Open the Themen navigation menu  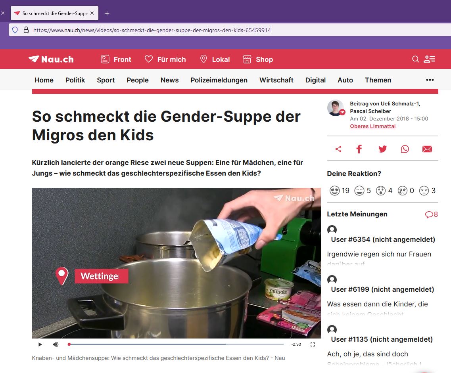coord(378,80)
